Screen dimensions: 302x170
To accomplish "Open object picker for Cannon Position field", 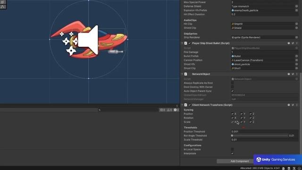I will coord(296,60).
